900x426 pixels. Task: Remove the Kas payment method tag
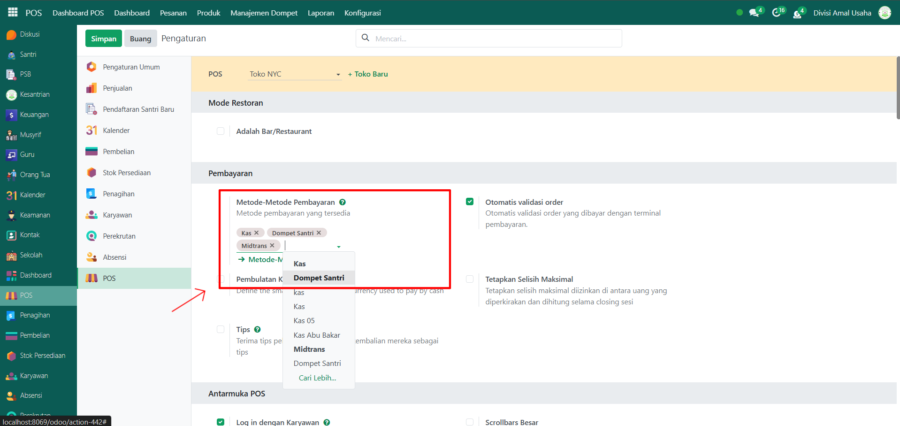[257, 233]
